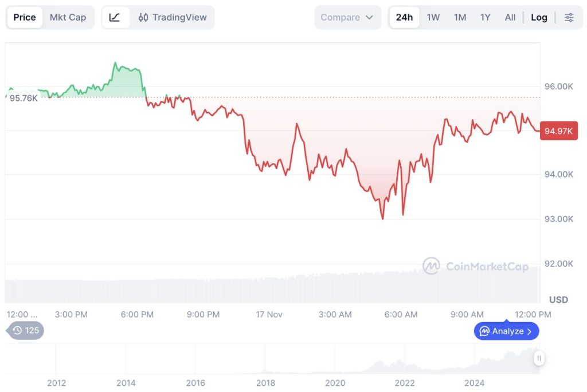Show the All-time chart

click(510, 17)
